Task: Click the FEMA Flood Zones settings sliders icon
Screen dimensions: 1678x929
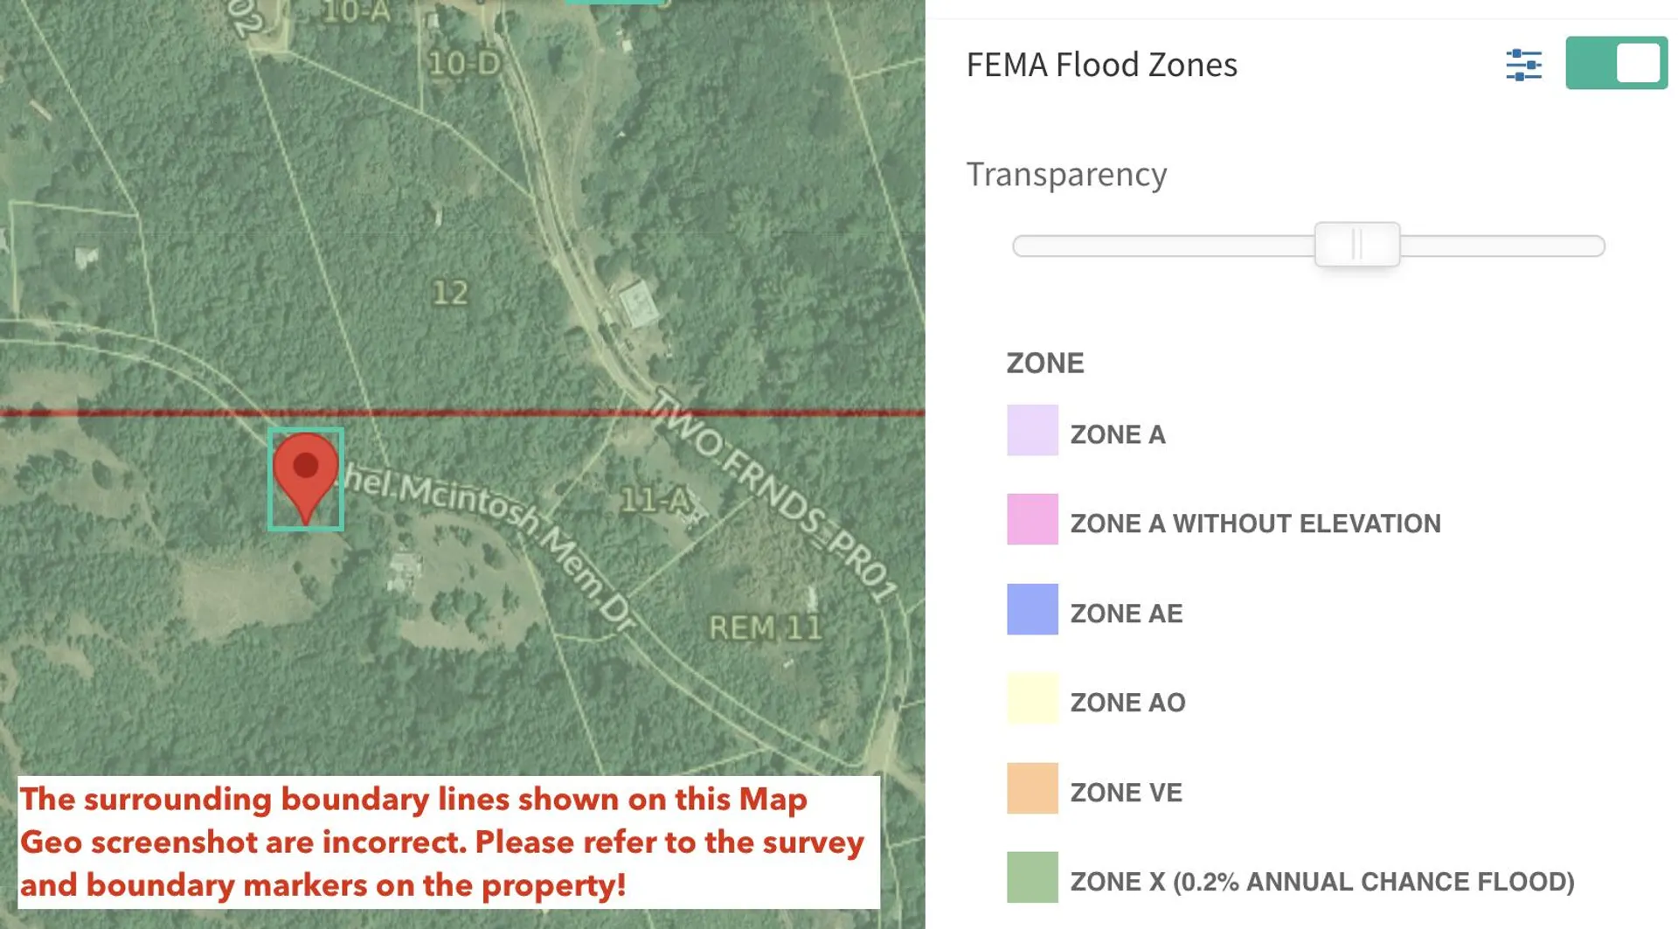Action: (x=1523, y=65)
